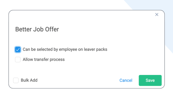Click the 'Allow transfer process' label text
Viewport: 173px width, 95px height.
coord(44,60)
